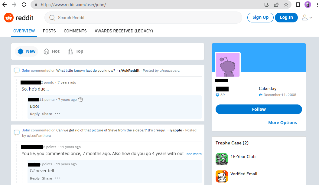Sort by Top
This screenshot has height=185, width=319.
pyautogui.click(x=76, y=51)
